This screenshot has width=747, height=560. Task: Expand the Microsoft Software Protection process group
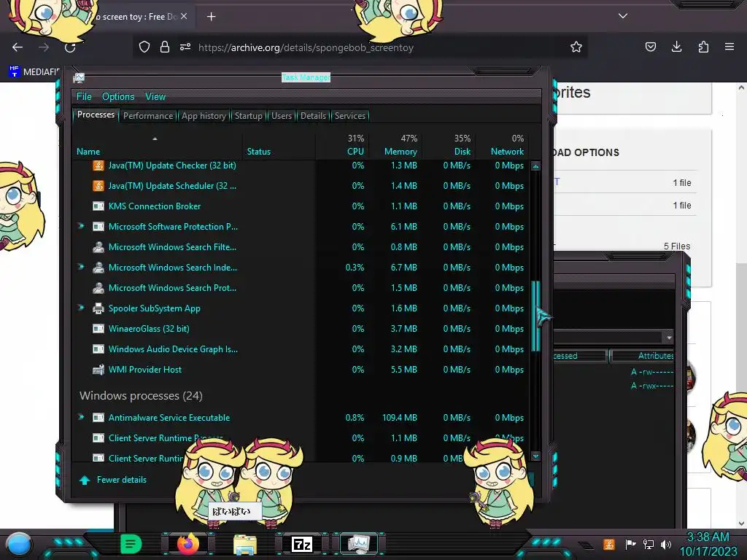[x=81, y=226]
